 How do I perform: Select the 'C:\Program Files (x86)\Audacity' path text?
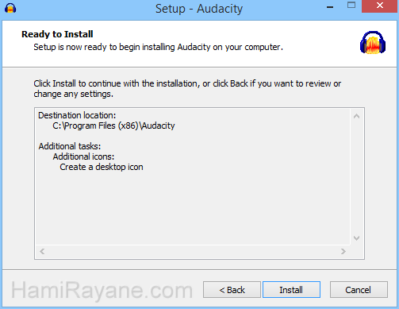point(113,126)
